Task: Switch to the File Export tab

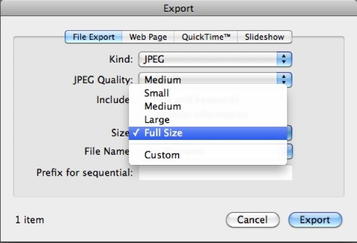Action: [x=93, y=37]
